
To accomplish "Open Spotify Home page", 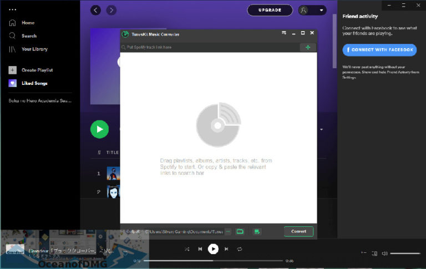I will coord(28,23).
